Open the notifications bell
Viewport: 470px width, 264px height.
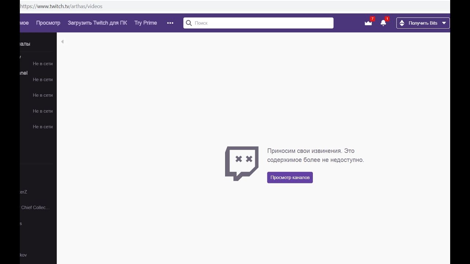pos(383,23)
